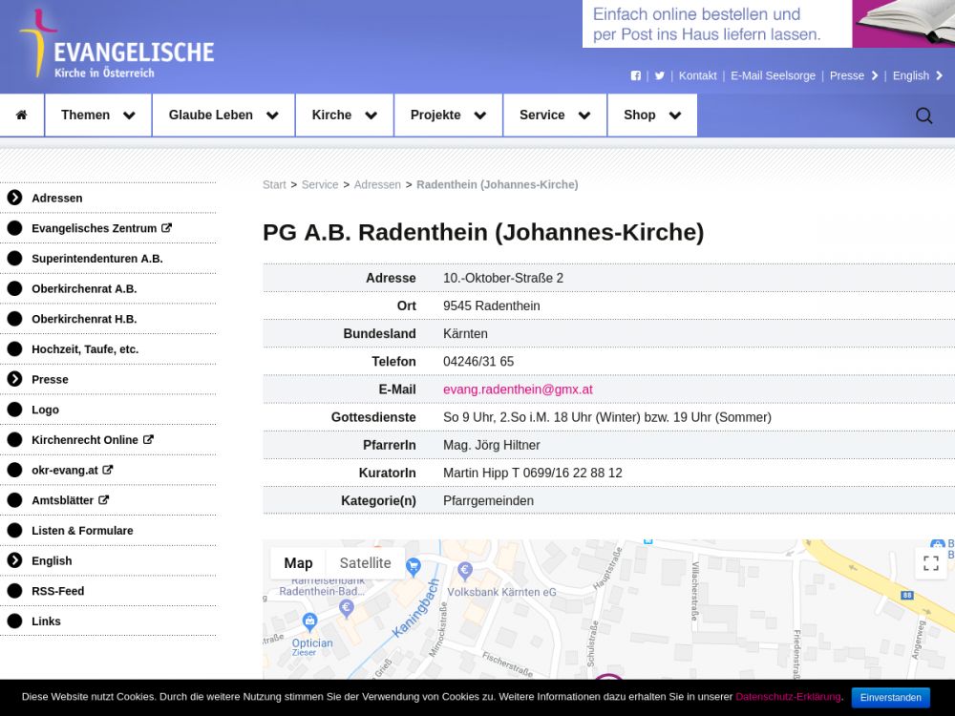Open the Facebook icon link
Screen dimensions: 955x716
[x=636, y=76]
